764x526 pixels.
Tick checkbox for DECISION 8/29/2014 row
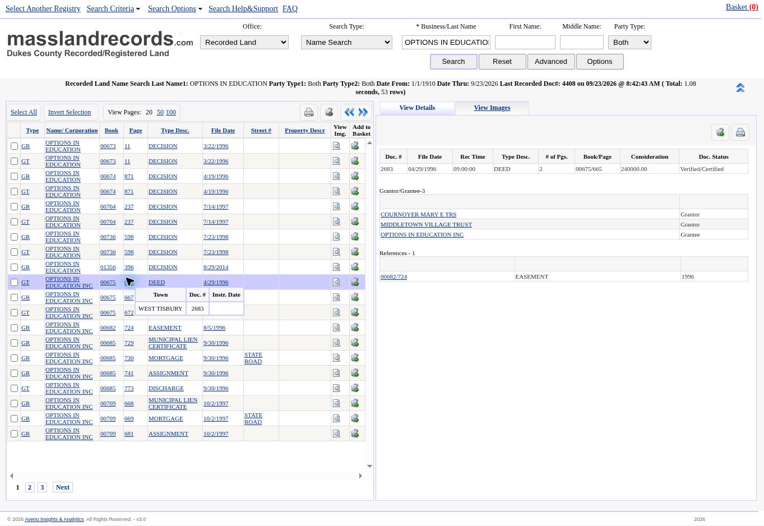pyautogui.click(x=15, y=267)
